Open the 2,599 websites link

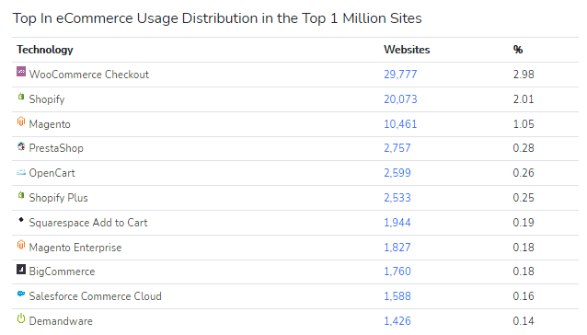pyautogui.click(x=397, y=173)
